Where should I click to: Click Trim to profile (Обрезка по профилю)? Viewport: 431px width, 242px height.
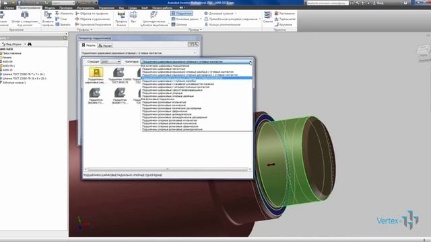coord(92,13)
